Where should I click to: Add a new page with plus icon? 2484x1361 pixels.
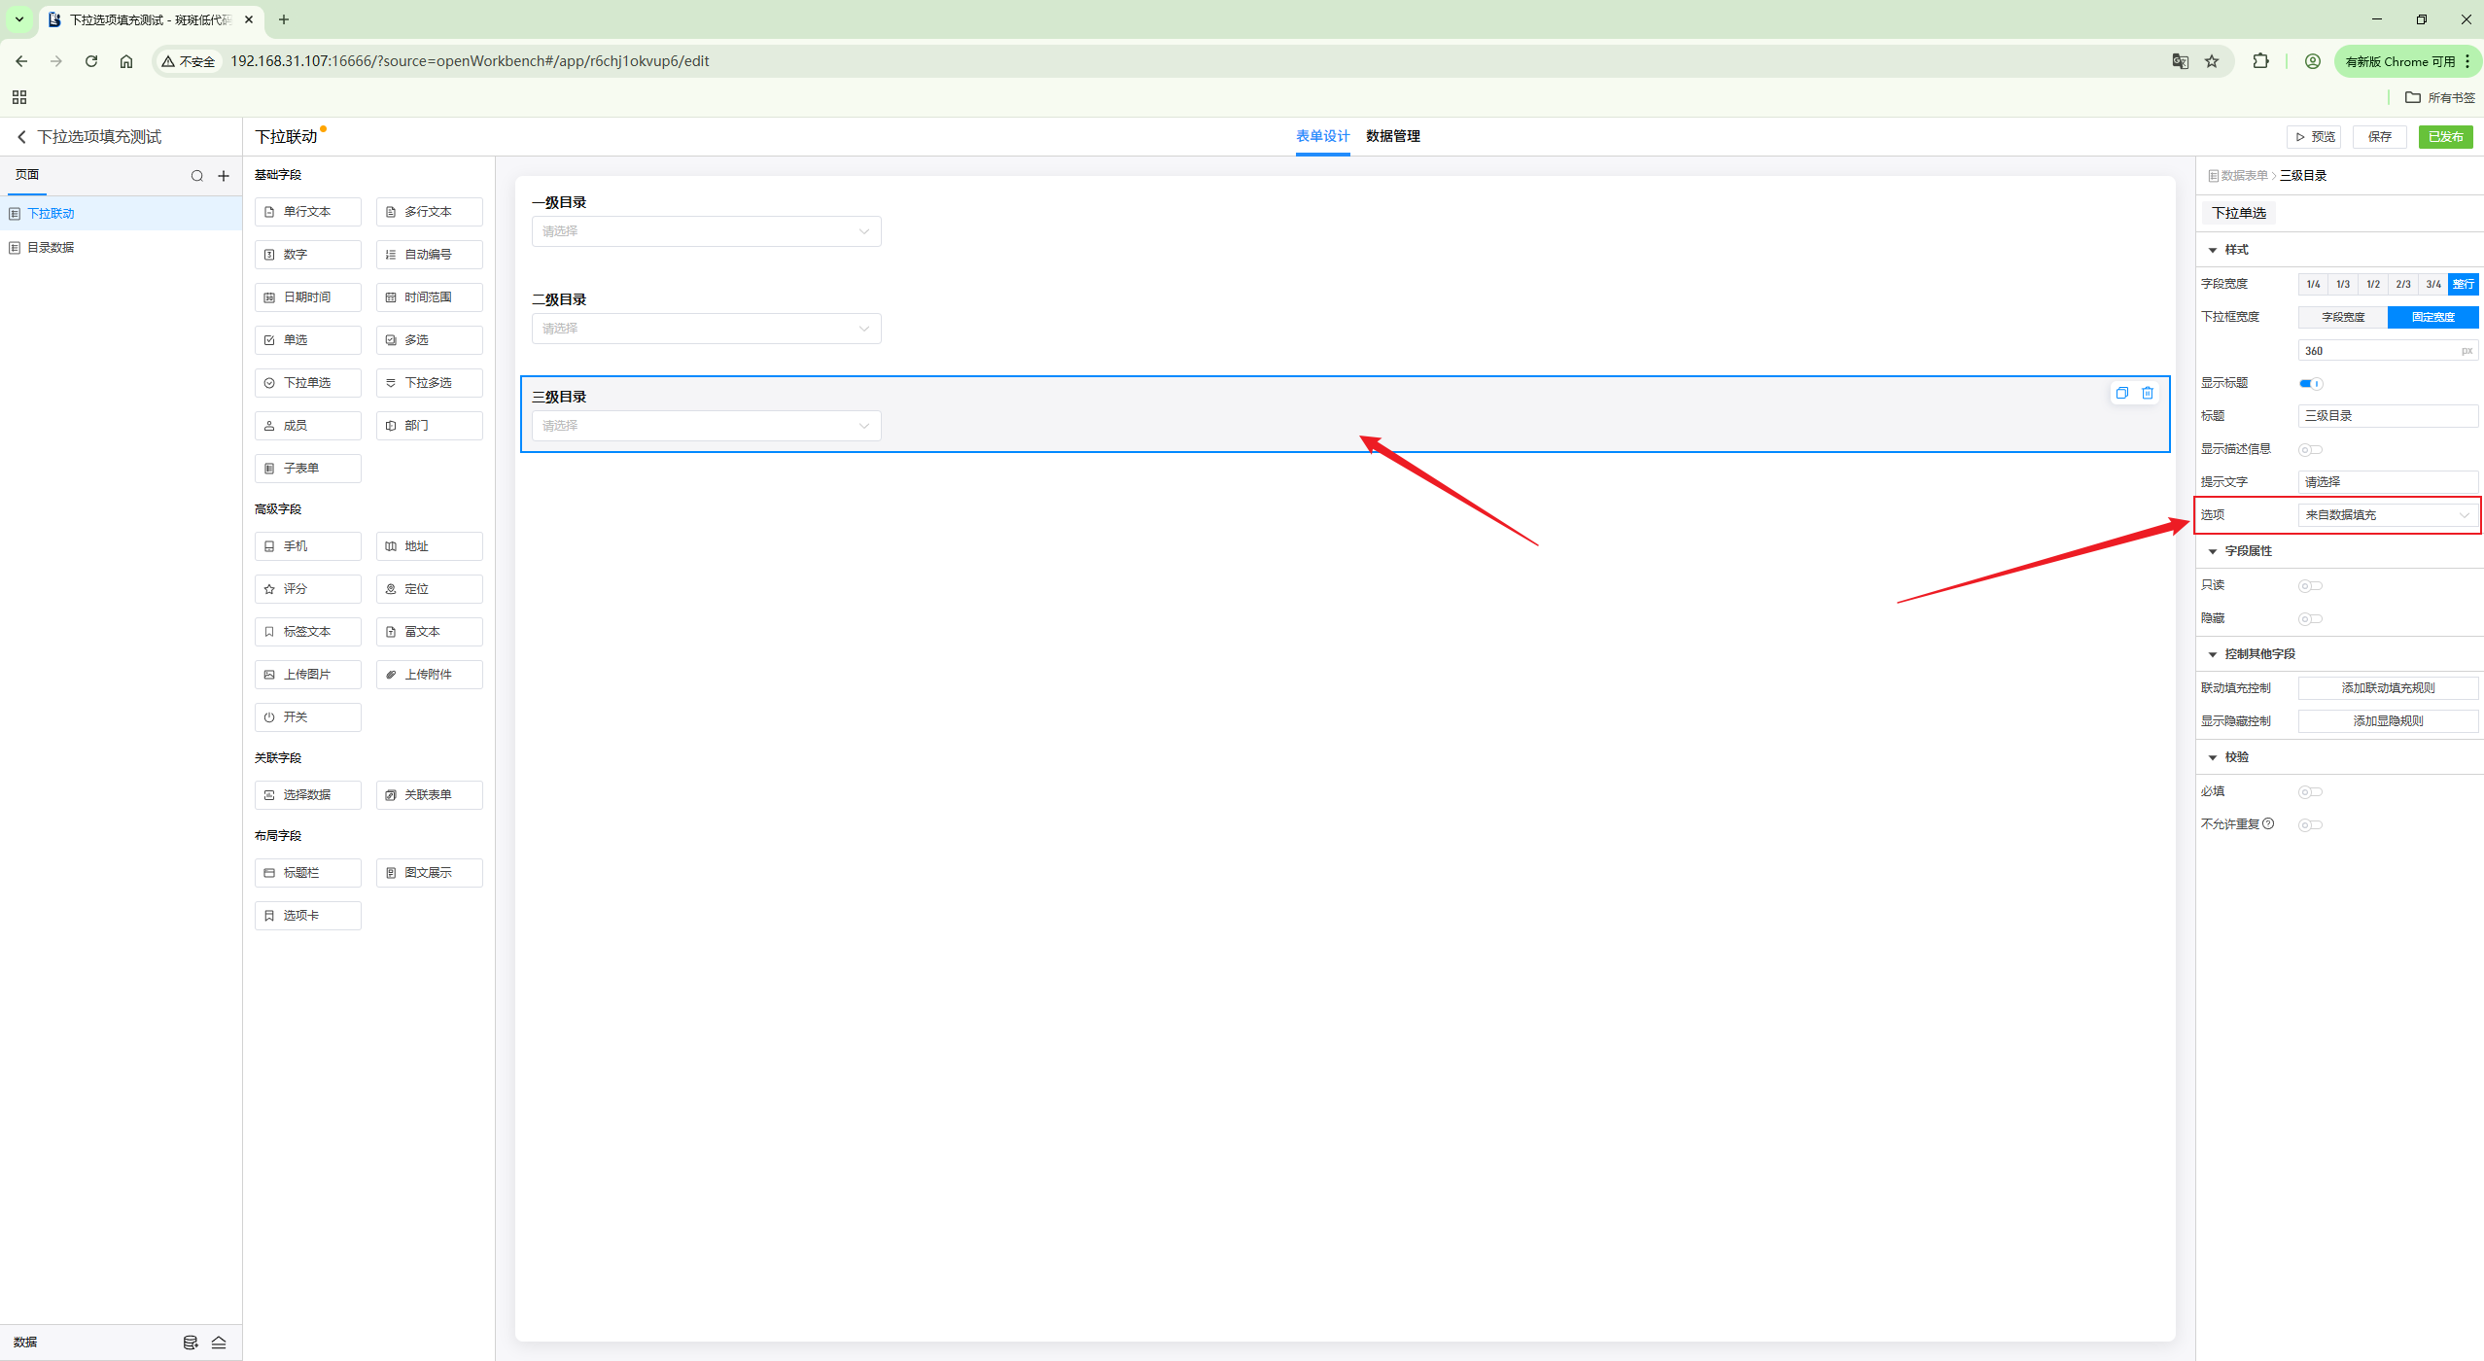point(224,176)
